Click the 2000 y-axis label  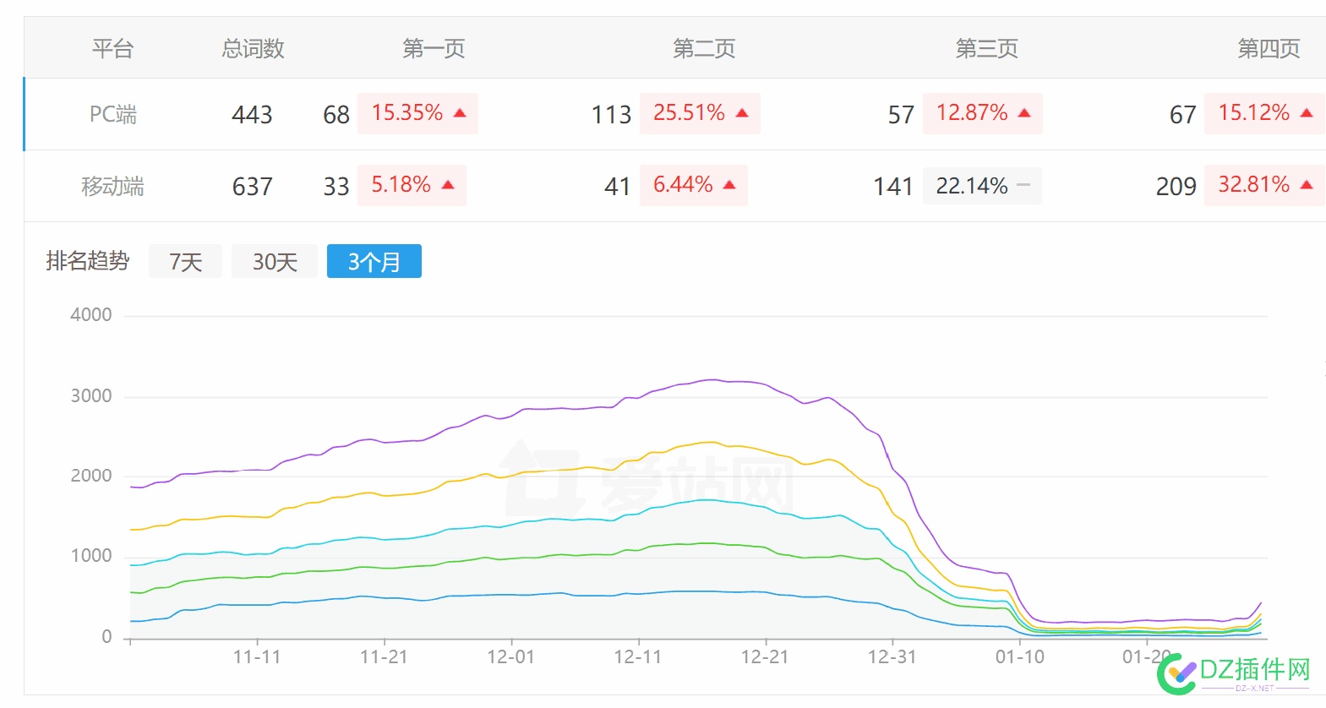coord(91,476)
